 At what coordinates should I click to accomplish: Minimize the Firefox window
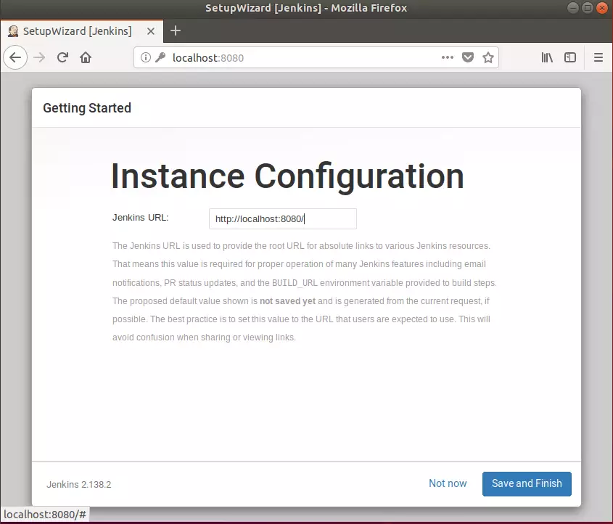click(572, 8)
